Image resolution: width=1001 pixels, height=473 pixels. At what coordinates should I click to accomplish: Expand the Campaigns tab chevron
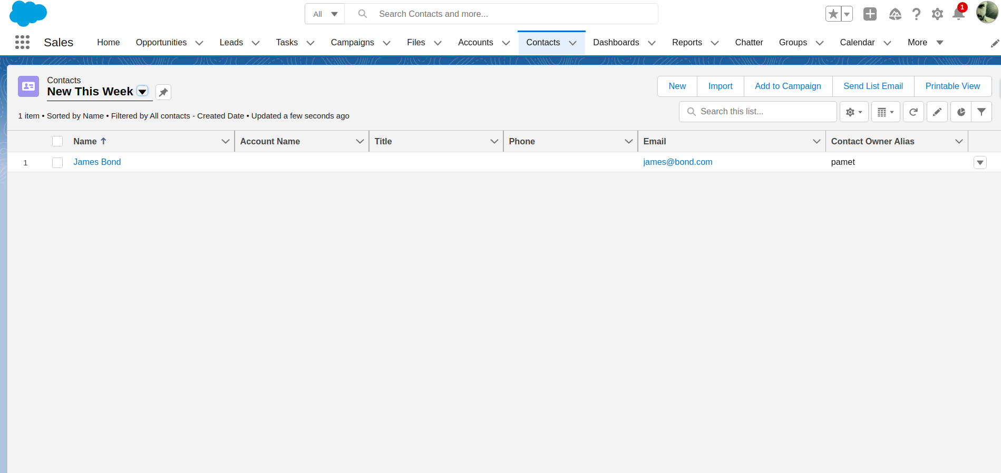386,43
